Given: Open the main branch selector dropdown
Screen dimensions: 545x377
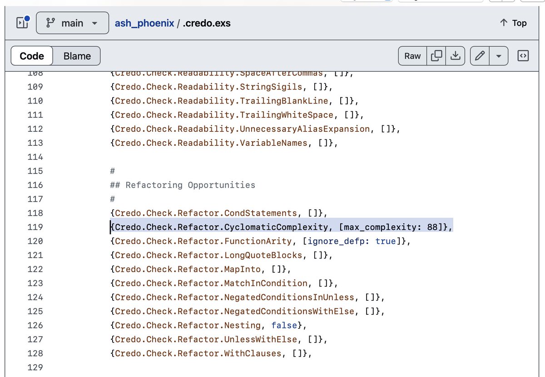Looking at the screenshot, I should point(72,23).
